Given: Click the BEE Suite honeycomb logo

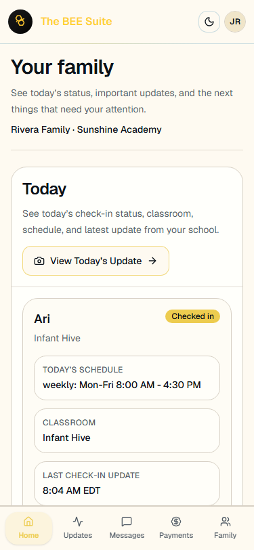Looking at the screenshot, I should point(20,22).
